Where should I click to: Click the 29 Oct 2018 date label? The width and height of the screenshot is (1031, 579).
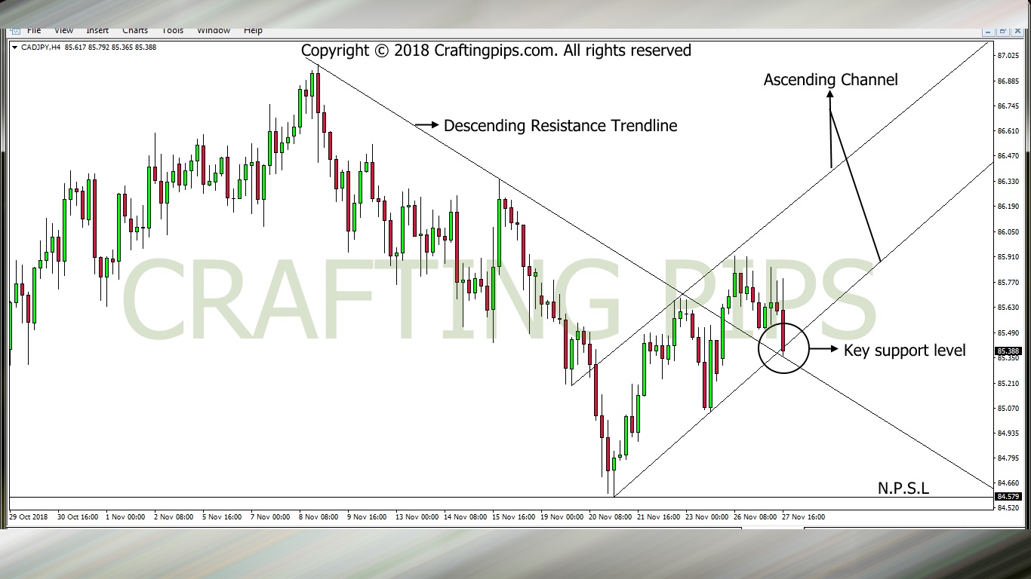point(28,517)
